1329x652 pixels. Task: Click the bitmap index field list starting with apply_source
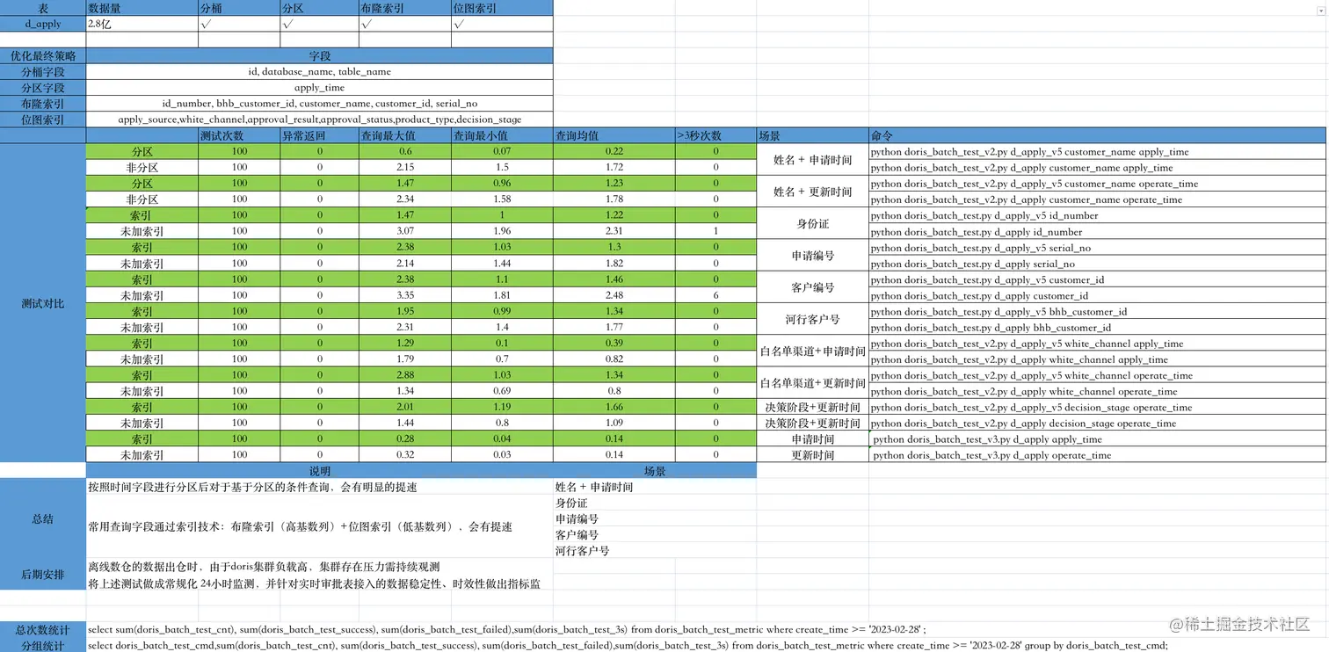coord(320,119)
